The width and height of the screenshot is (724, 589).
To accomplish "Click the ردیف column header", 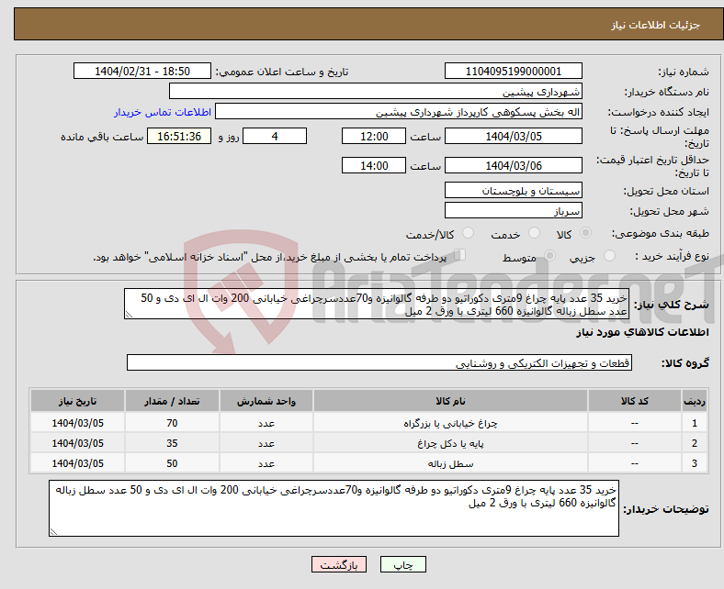I will pos(694,401).
